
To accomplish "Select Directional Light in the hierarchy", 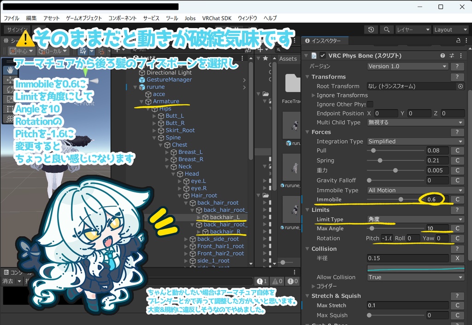I will (x=169, y=72).
